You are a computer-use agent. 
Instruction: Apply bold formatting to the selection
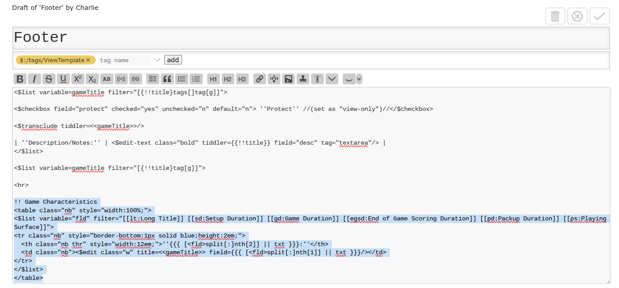click(x=20, y=79)
